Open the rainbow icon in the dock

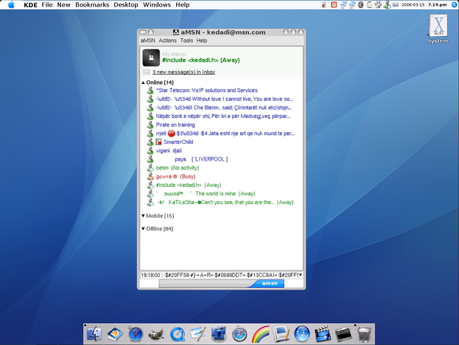260,334
